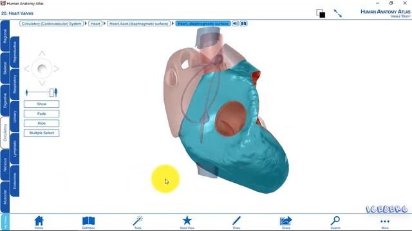Open the Nervous tab
The width and height of the screenshot is (412, 231).
coord(5,165)
